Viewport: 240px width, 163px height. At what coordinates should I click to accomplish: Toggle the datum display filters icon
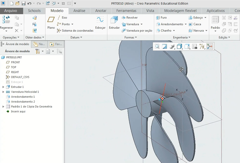(202, 47)
